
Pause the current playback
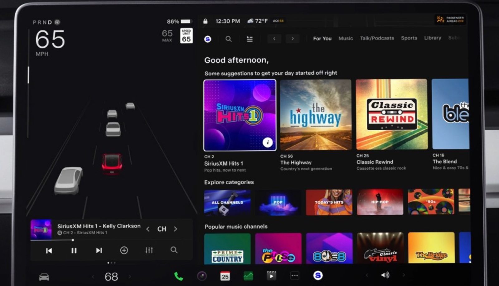pos(74,250)
